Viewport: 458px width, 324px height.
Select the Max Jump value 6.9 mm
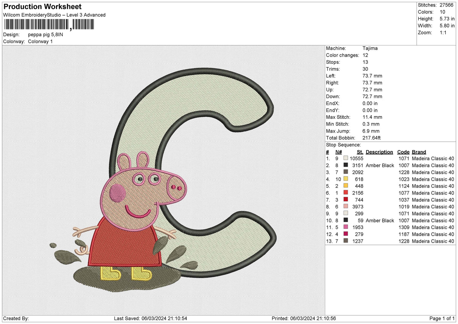371,131
